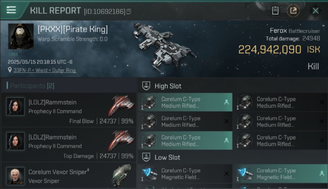328x189 pixels.
Task: Select the first Prophecy II Command ship icon
Action: (x=121, y=105)
